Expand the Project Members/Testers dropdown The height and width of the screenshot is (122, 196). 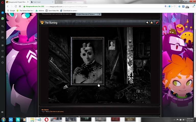point(89,14)
